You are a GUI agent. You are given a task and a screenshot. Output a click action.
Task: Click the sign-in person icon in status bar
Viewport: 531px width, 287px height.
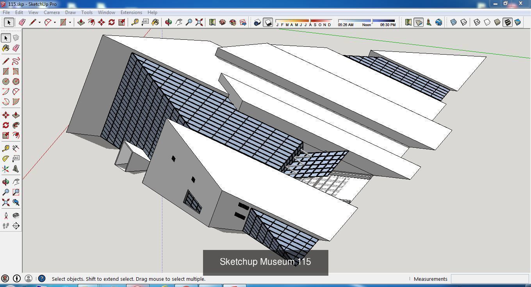(29, 278)
